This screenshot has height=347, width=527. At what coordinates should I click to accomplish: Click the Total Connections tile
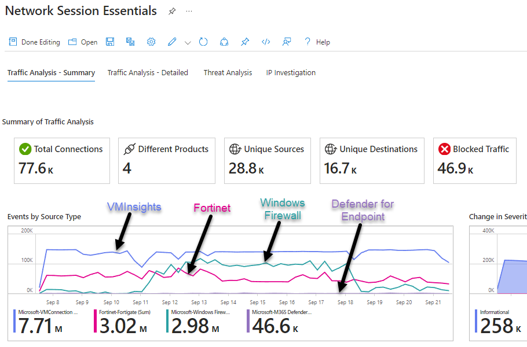point(62,160)
